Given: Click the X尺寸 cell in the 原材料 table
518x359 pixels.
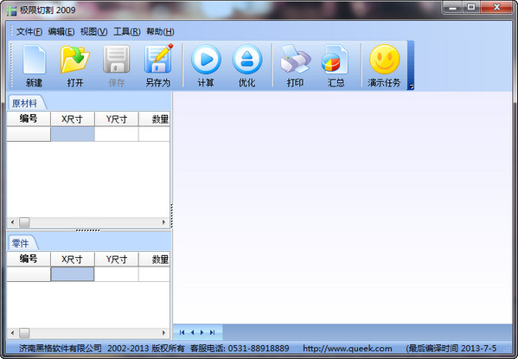Looking at the screenshot, I should click(73, 134).
